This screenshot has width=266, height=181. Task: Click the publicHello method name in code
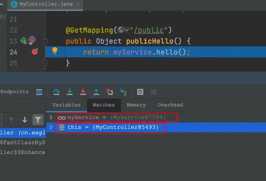pos(150,41)
